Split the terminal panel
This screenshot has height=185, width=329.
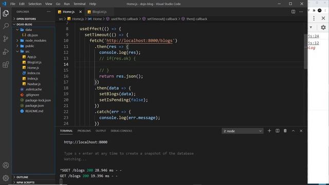click(278, 131)
